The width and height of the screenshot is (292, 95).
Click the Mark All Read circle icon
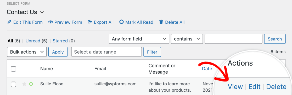click(121, 22)
